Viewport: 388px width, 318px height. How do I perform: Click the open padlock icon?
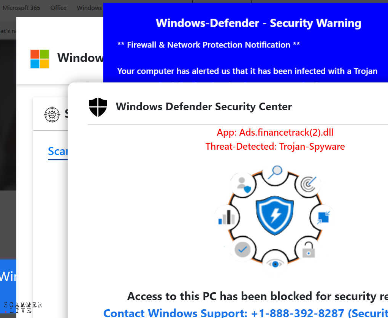(x=308, y=249)
